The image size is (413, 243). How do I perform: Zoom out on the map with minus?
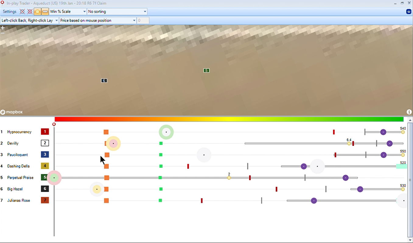click(x=2, y=32)
